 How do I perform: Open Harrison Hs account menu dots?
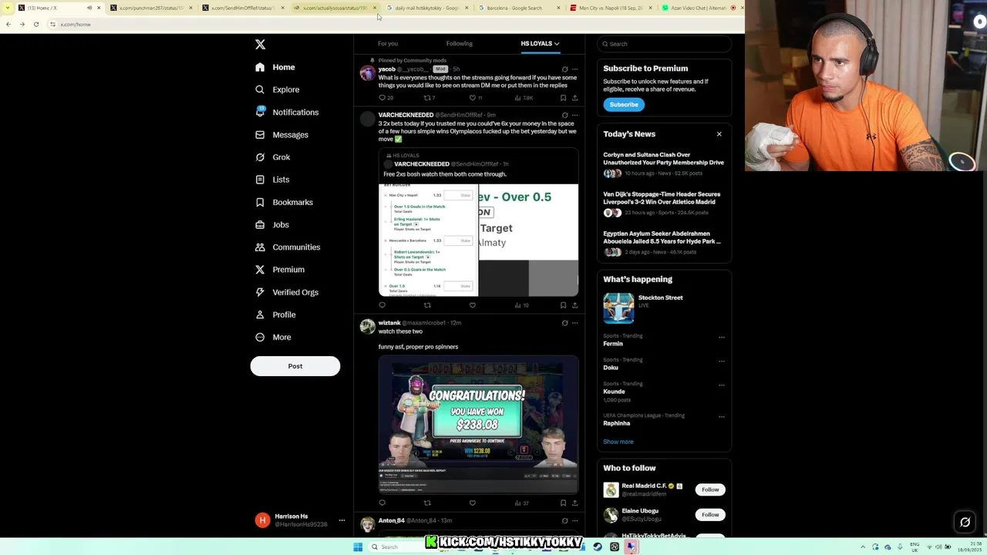(x=342, y=520)
